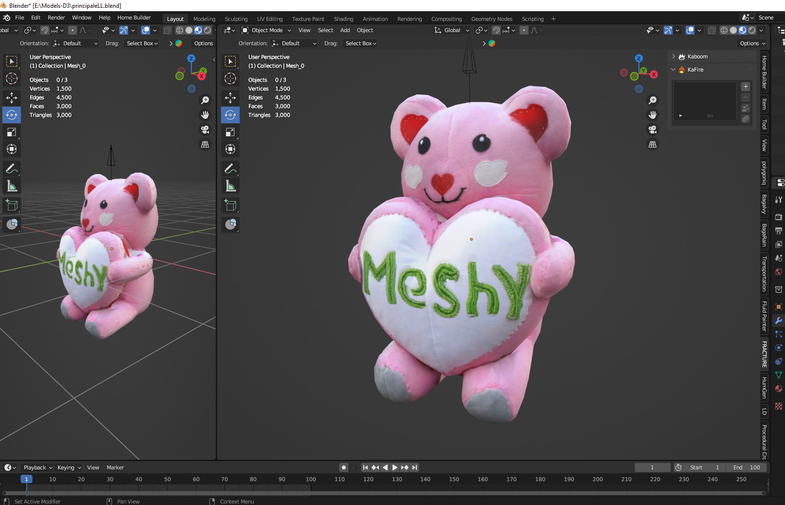Open the World properties globe icon

779,272
